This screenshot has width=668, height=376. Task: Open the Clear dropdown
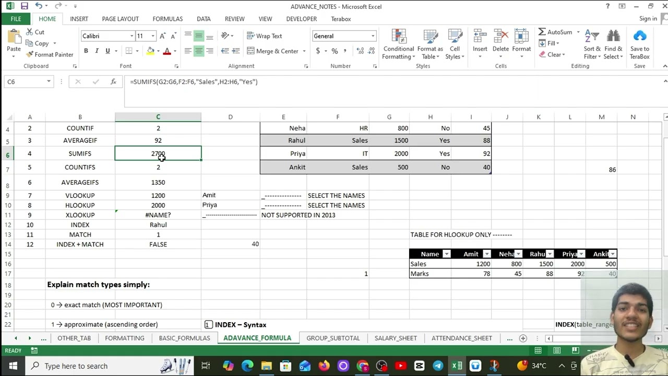552,54
